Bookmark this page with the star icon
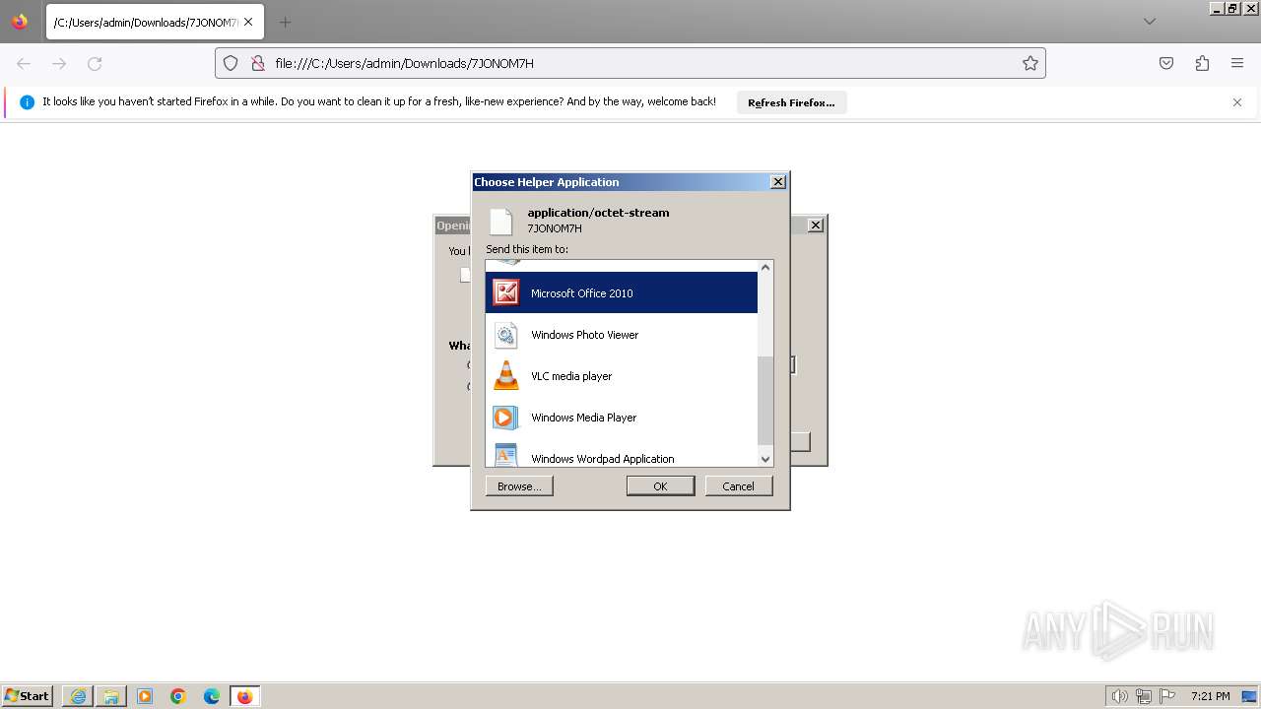The image size is (1261, 709). (x=1030, y=63)
